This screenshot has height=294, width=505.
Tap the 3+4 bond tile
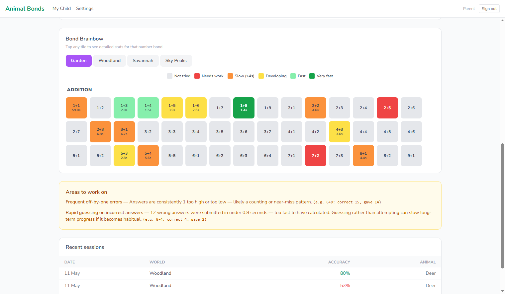pos(196,132)
